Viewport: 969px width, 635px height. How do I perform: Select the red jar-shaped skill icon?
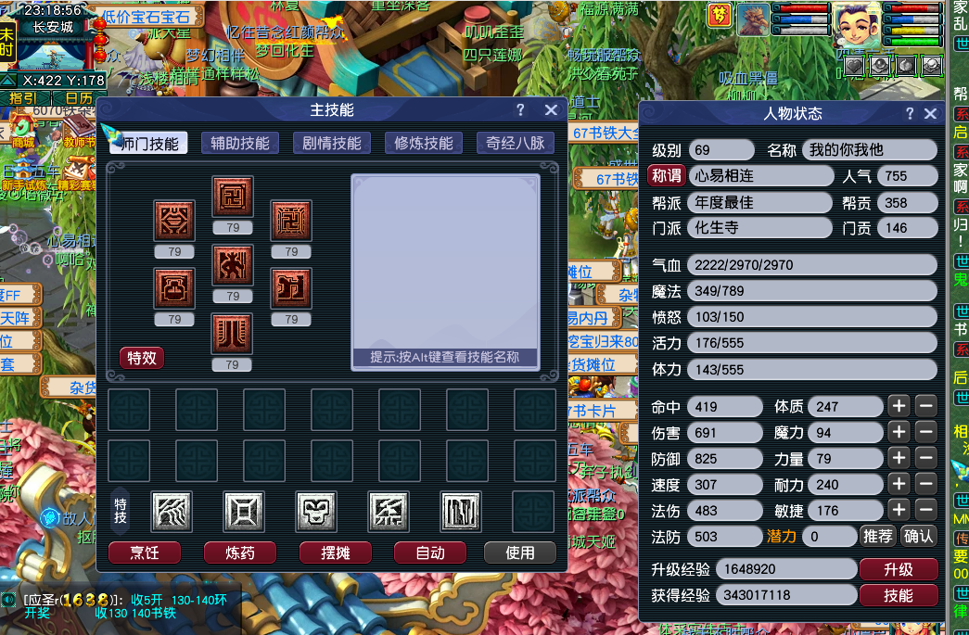pyautogui.click(x=174, y=288)
